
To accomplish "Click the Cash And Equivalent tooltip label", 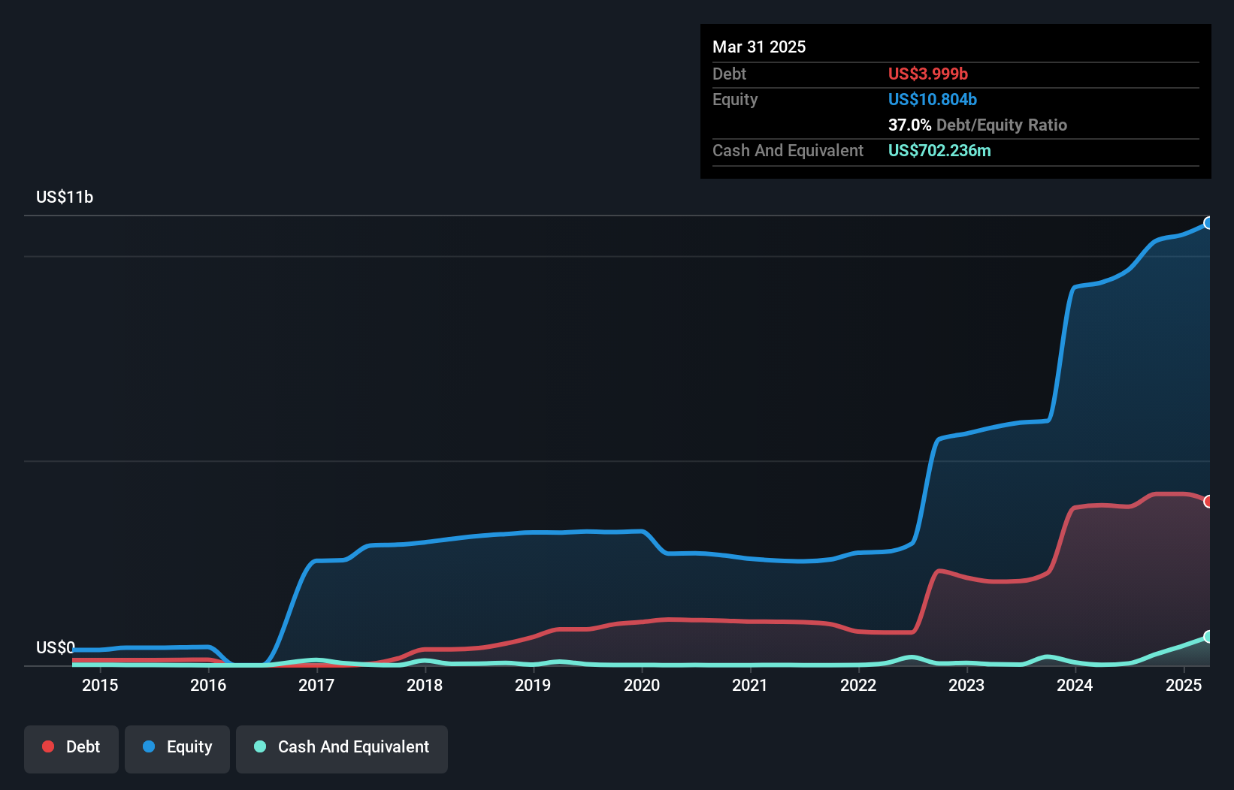I will tap(788, 150).
